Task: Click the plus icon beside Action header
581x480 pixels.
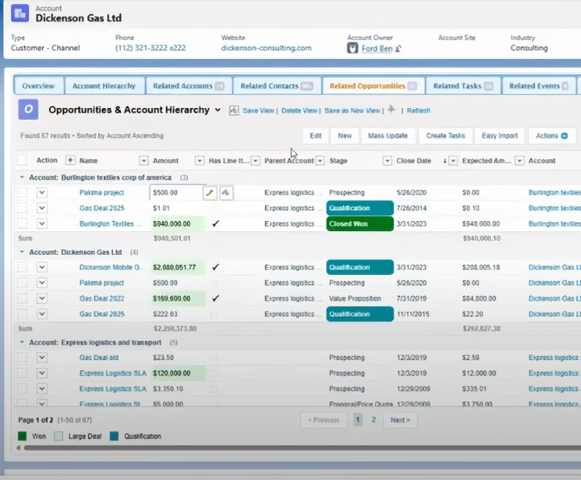Action: [x=70, y=160]
